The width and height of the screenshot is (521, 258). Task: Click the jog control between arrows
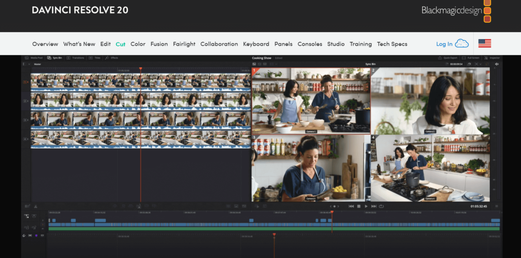(x=334, y=207)
